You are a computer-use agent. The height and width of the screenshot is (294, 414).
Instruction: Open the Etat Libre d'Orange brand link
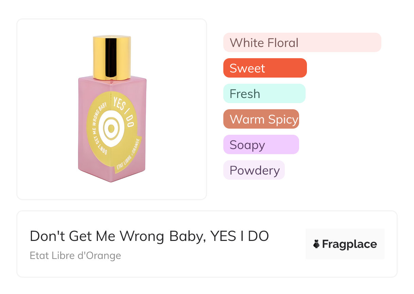pyautogui.click(x=75, y=255)
